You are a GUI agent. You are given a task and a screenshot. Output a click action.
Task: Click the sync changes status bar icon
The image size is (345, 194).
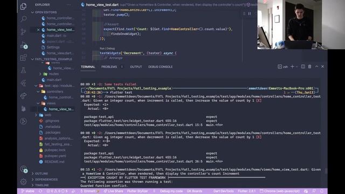pyautogui.click(x=40, y=191)
